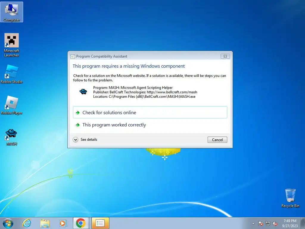Select the Roblox Studio desktop shortcut
The height and width of the screenshot is (229, 305).
pyautogui.click(x=12, y=74)
